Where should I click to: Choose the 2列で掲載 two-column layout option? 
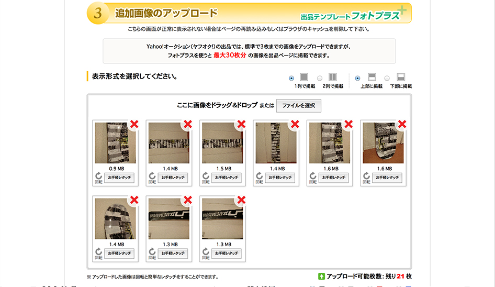[320, 78]
